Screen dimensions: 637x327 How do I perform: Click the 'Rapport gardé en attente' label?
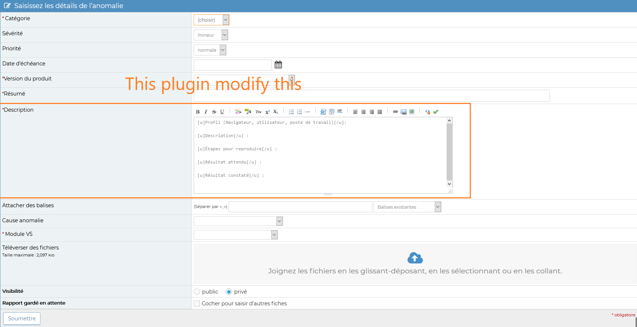(34, 303)
